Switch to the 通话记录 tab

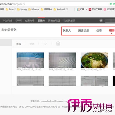83,30
